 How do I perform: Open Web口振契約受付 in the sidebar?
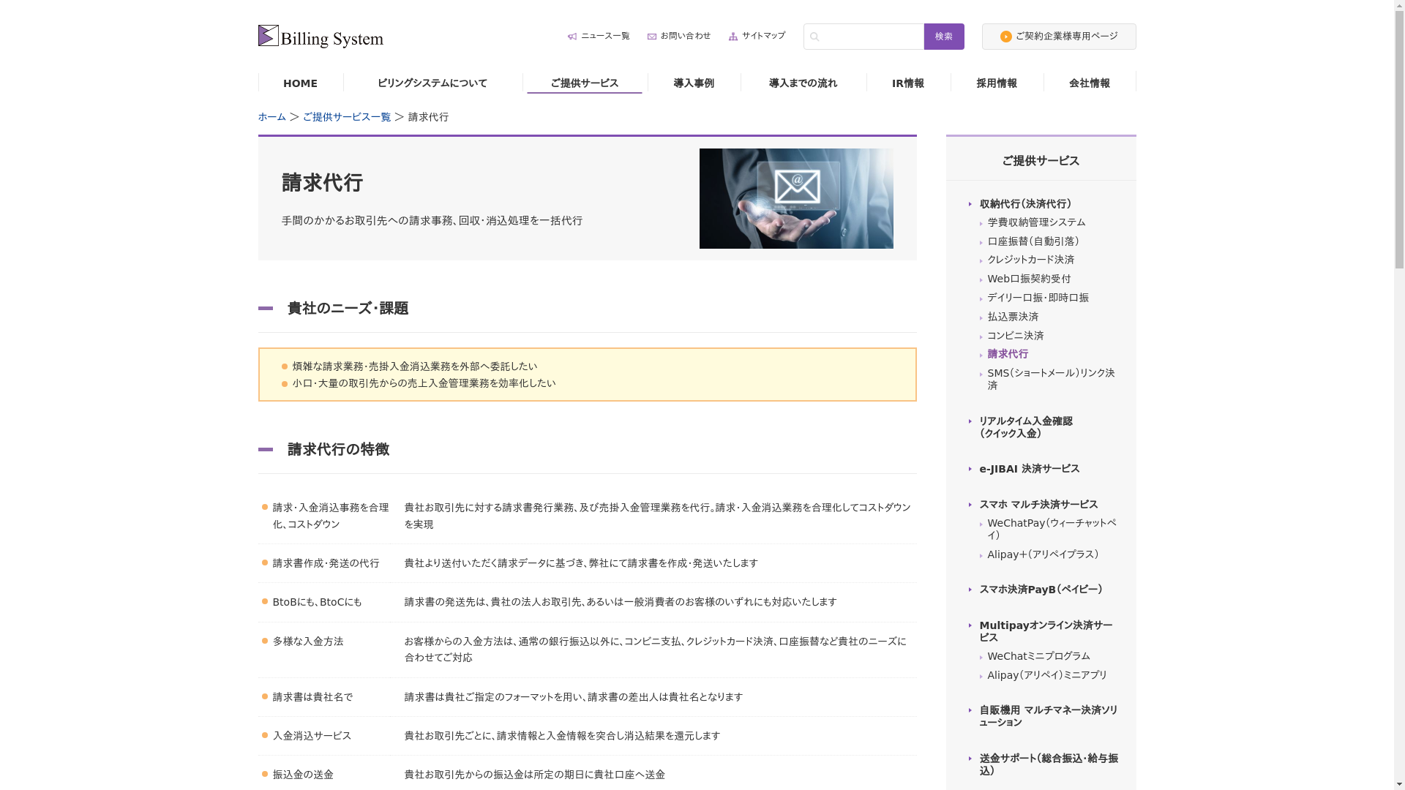[1029, 279]
